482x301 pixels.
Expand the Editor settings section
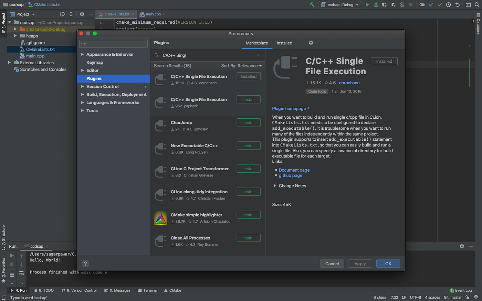[x=83, y=70]
